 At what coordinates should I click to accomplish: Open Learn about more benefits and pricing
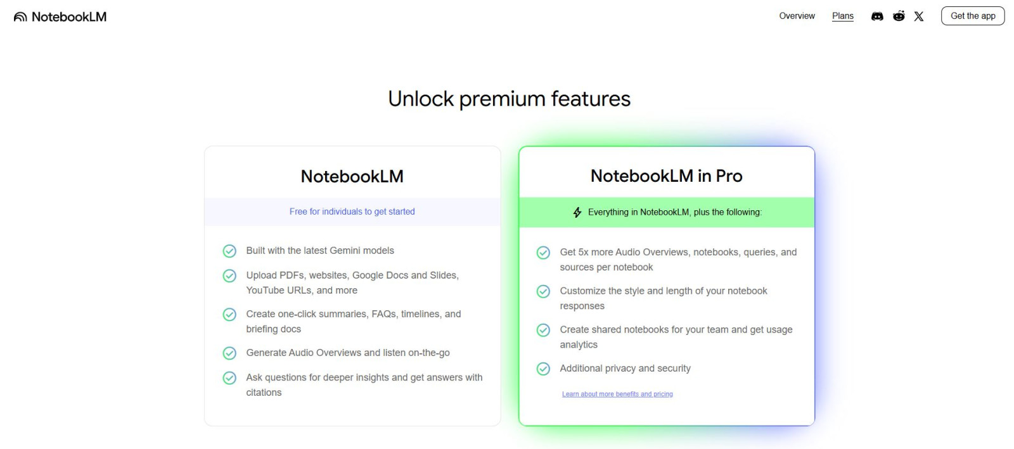[617, 394]
